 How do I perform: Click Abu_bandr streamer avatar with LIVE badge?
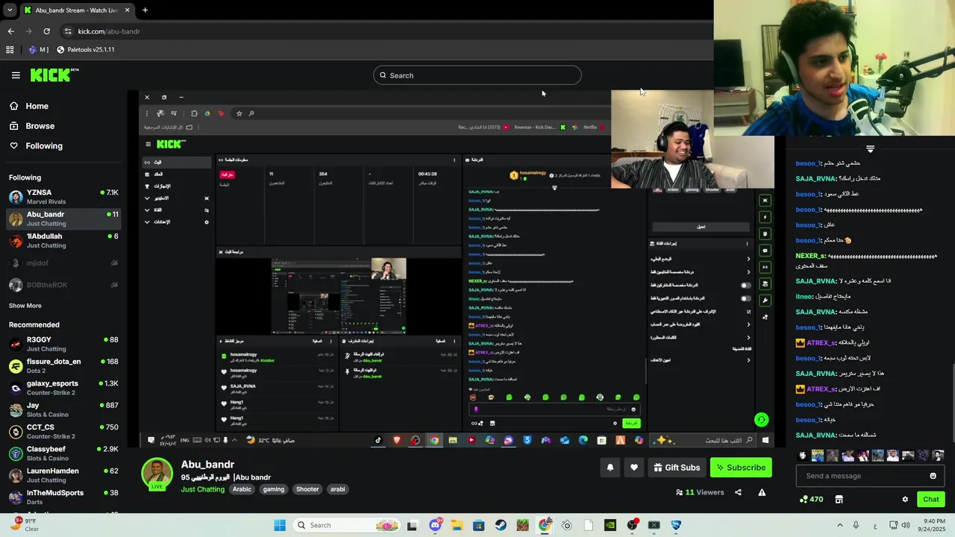pyautogui.click(x=157, y=475)
